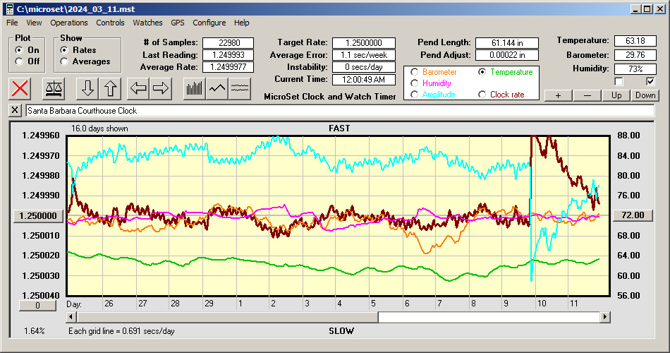
Task: Click the Santa Barbara Courthouse Clock text field
Action: tap(339, 111)
